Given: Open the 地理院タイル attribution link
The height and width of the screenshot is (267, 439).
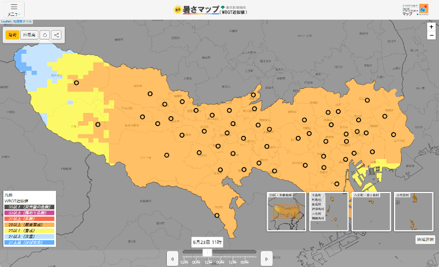Looking at the screenshot, I should [22, 21].
